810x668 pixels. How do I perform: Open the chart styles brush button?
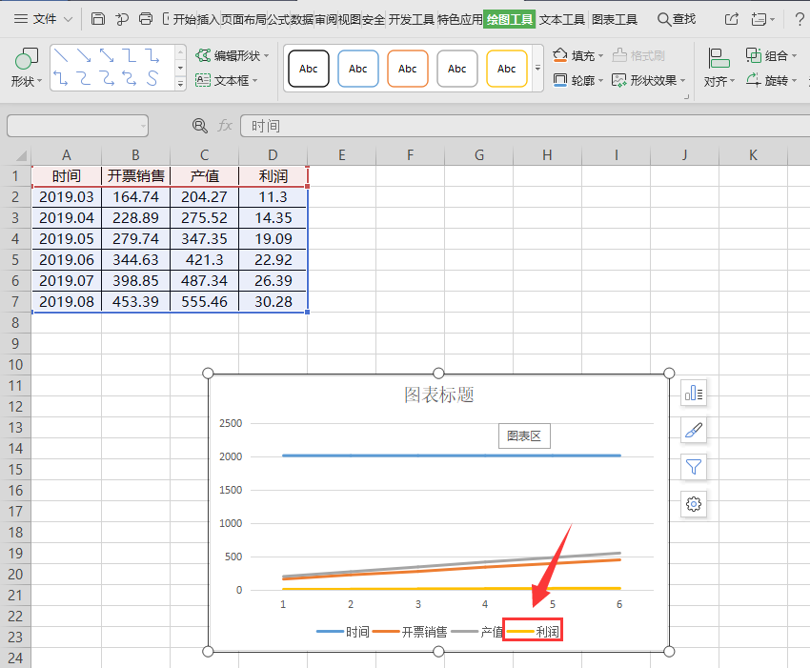[x=694, y=430]
